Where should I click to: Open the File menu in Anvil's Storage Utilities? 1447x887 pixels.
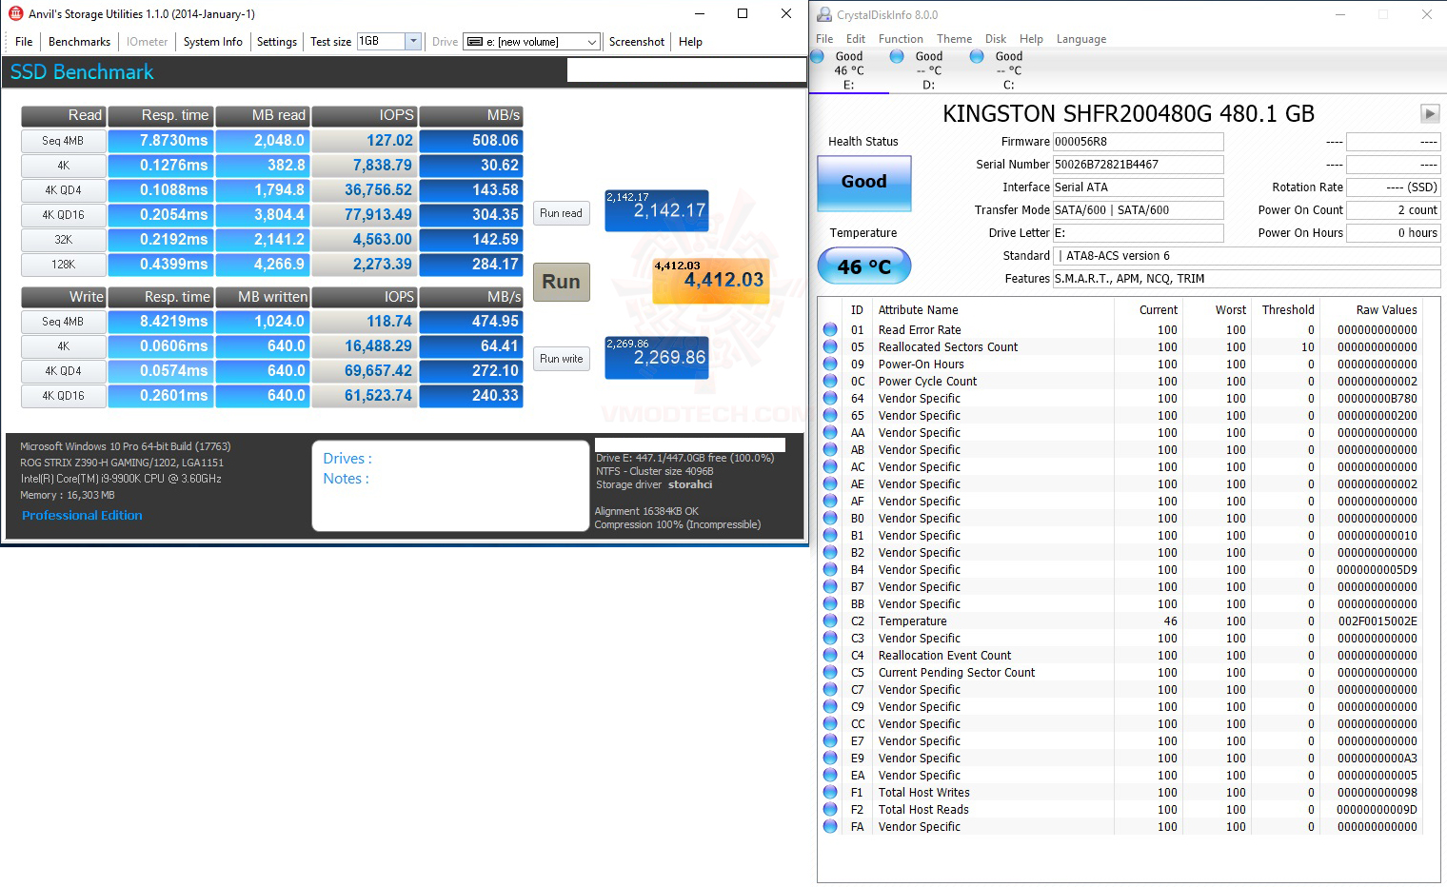[24, 42]
